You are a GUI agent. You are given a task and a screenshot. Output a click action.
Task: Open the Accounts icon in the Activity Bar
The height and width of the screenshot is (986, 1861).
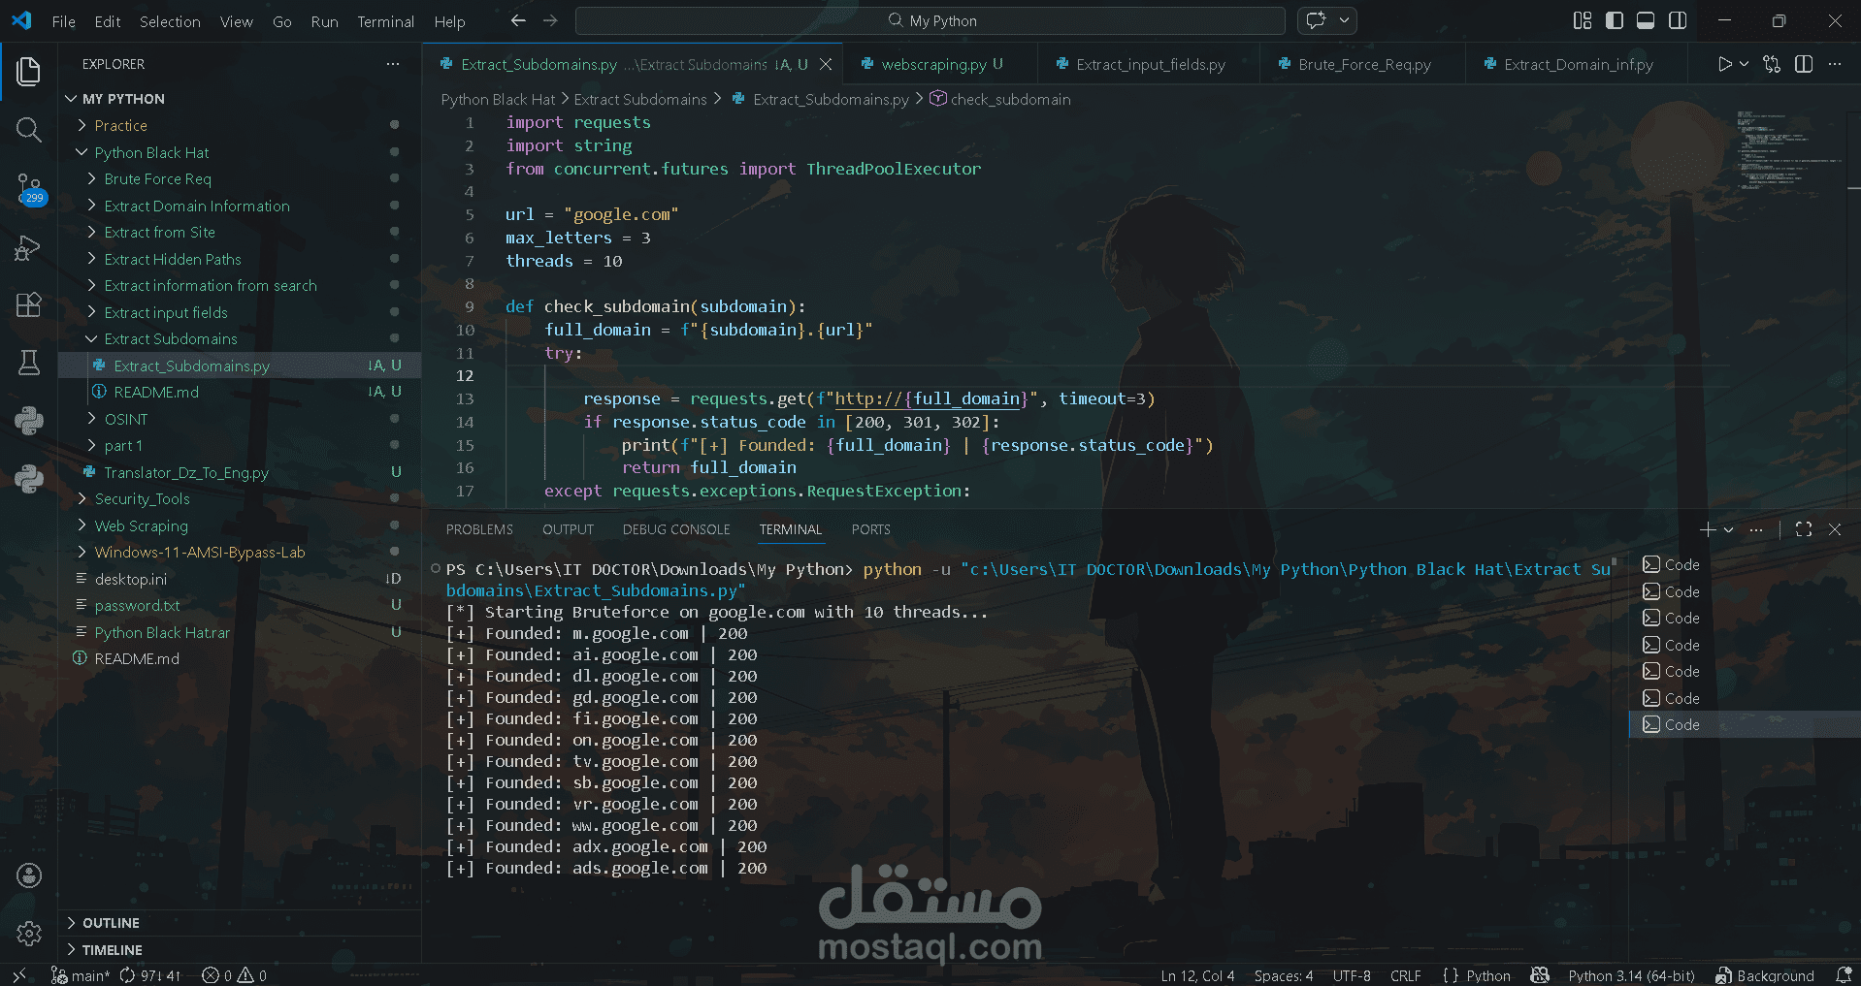pos(28,875)
